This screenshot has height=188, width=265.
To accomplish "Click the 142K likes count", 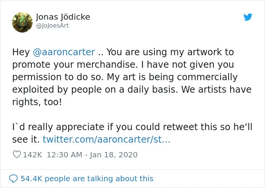I will [x=33, y=155].
